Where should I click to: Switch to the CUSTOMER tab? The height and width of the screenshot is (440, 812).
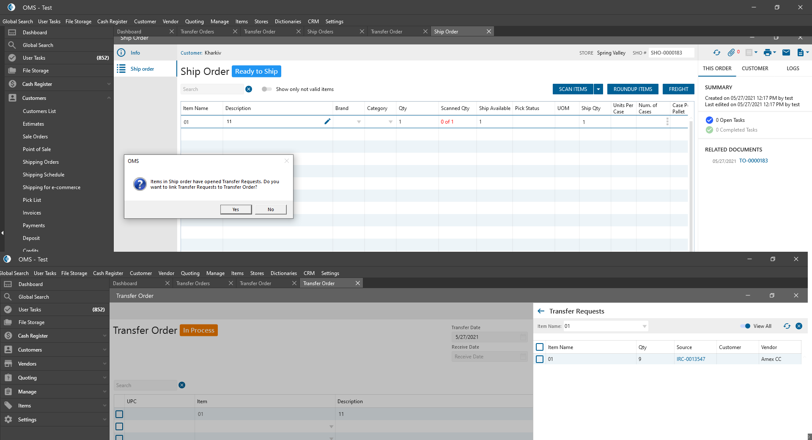point(755,69)
